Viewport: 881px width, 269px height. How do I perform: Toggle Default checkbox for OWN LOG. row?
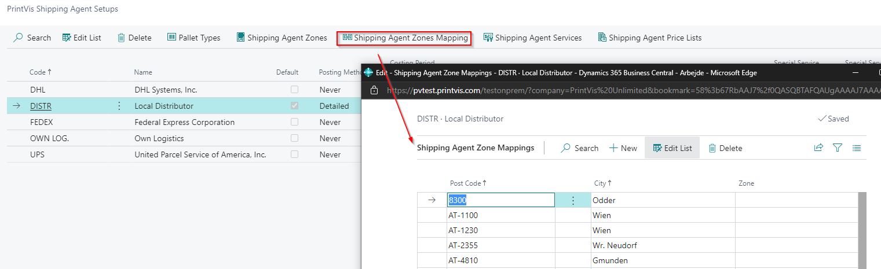[295, 138]
